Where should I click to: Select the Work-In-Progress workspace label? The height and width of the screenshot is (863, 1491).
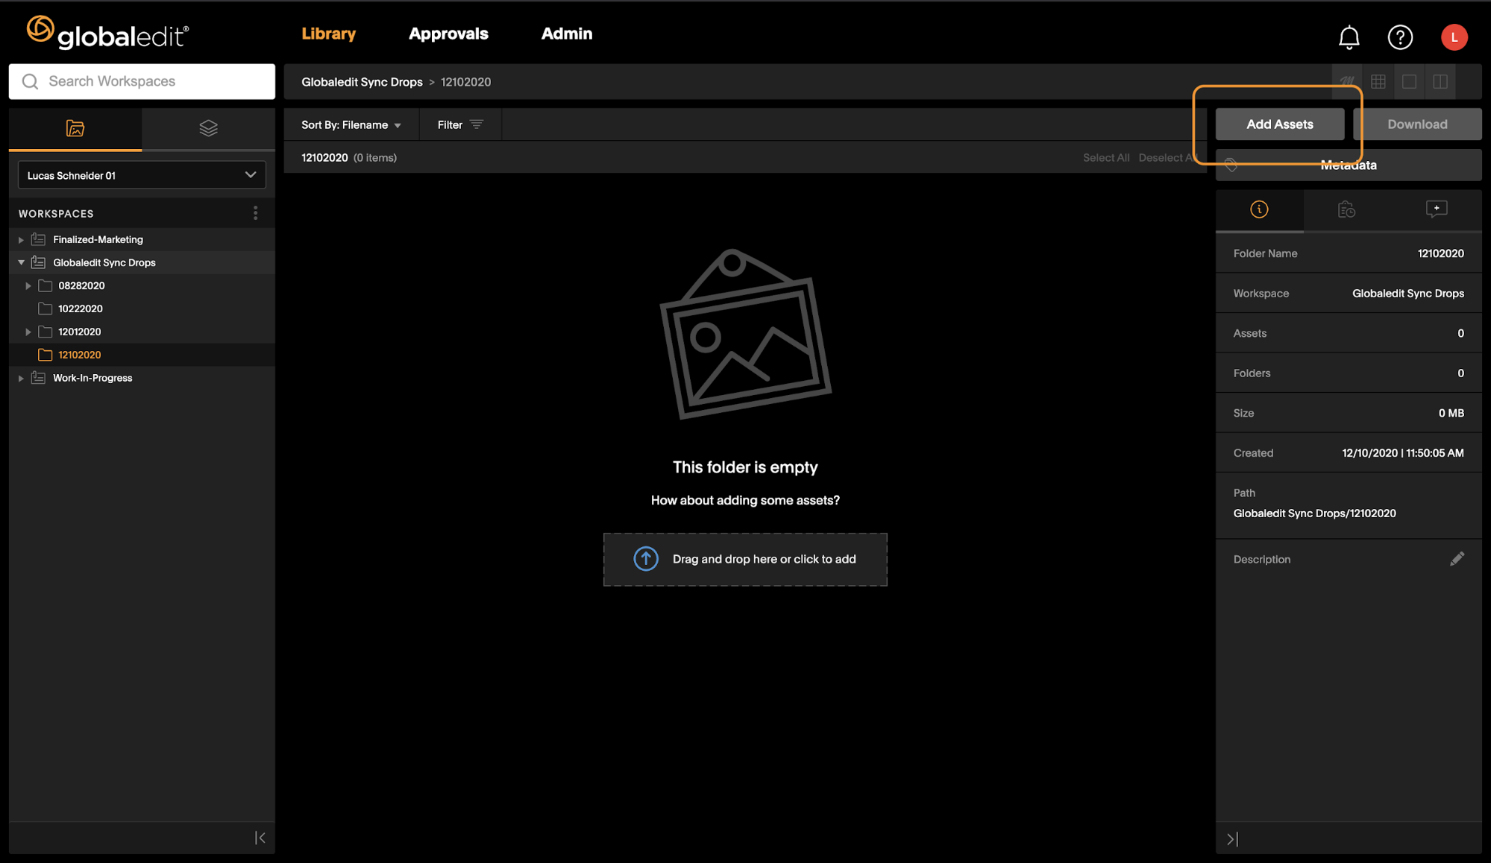coord(92,378)
